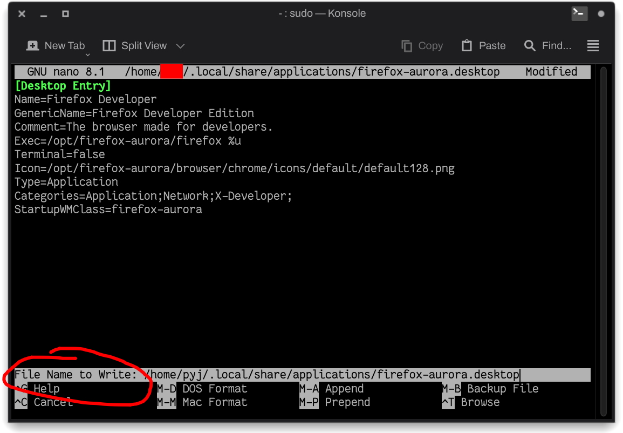The image size is (623, 433).
Task: Click the "StartupWMClass=firefox-aurora" line
Action: pos(108,209)
